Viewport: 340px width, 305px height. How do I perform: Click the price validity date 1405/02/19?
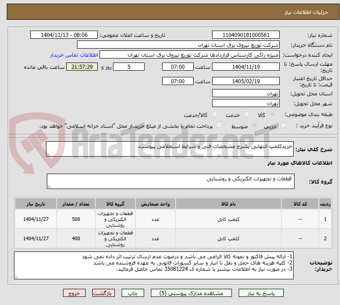click(x=246, y=81)
